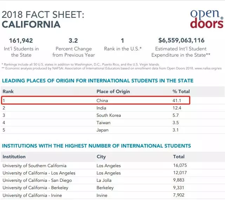
Task: Select the '9,883' total cell
Action: [179, 180]
